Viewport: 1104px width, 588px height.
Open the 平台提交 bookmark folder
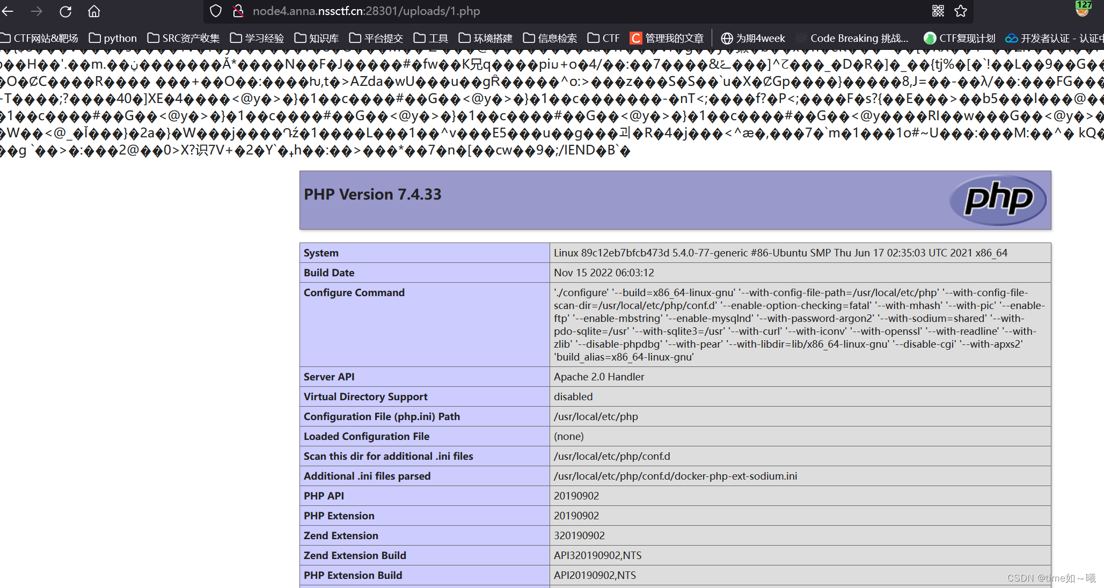pos(376,38)
